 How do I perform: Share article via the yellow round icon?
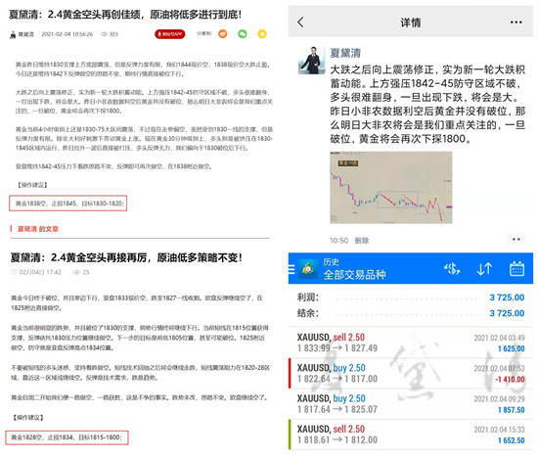262,33
